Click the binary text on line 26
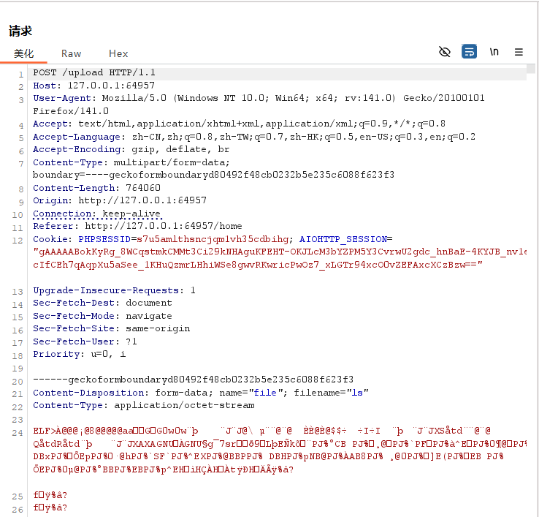Viewport: 539px width, 517px height. 50,507
